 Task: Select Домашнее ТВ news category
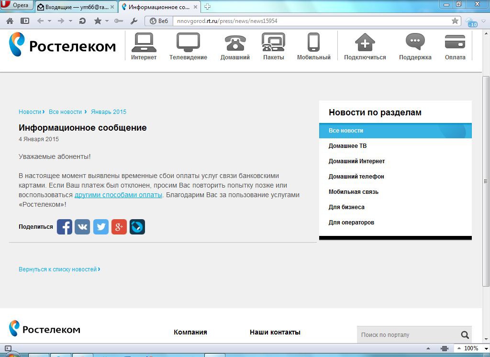coord(347,146)
